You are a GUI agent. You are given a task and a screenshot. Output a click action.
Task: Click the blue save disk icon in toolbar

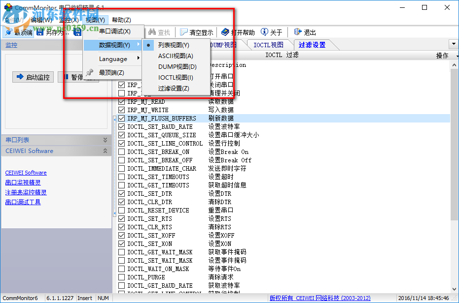(x=77, y=31)
